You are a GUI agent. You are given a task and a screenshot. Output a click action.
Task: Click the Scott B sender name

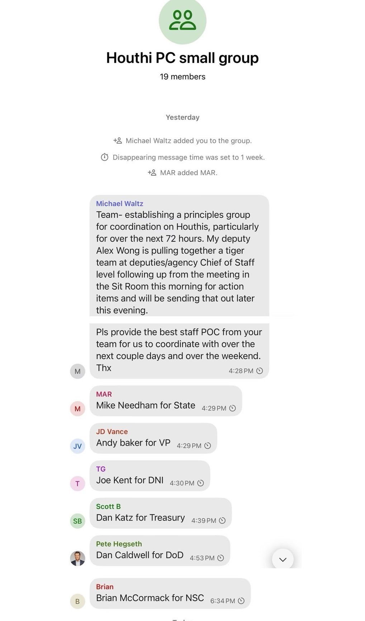point(108,506)
